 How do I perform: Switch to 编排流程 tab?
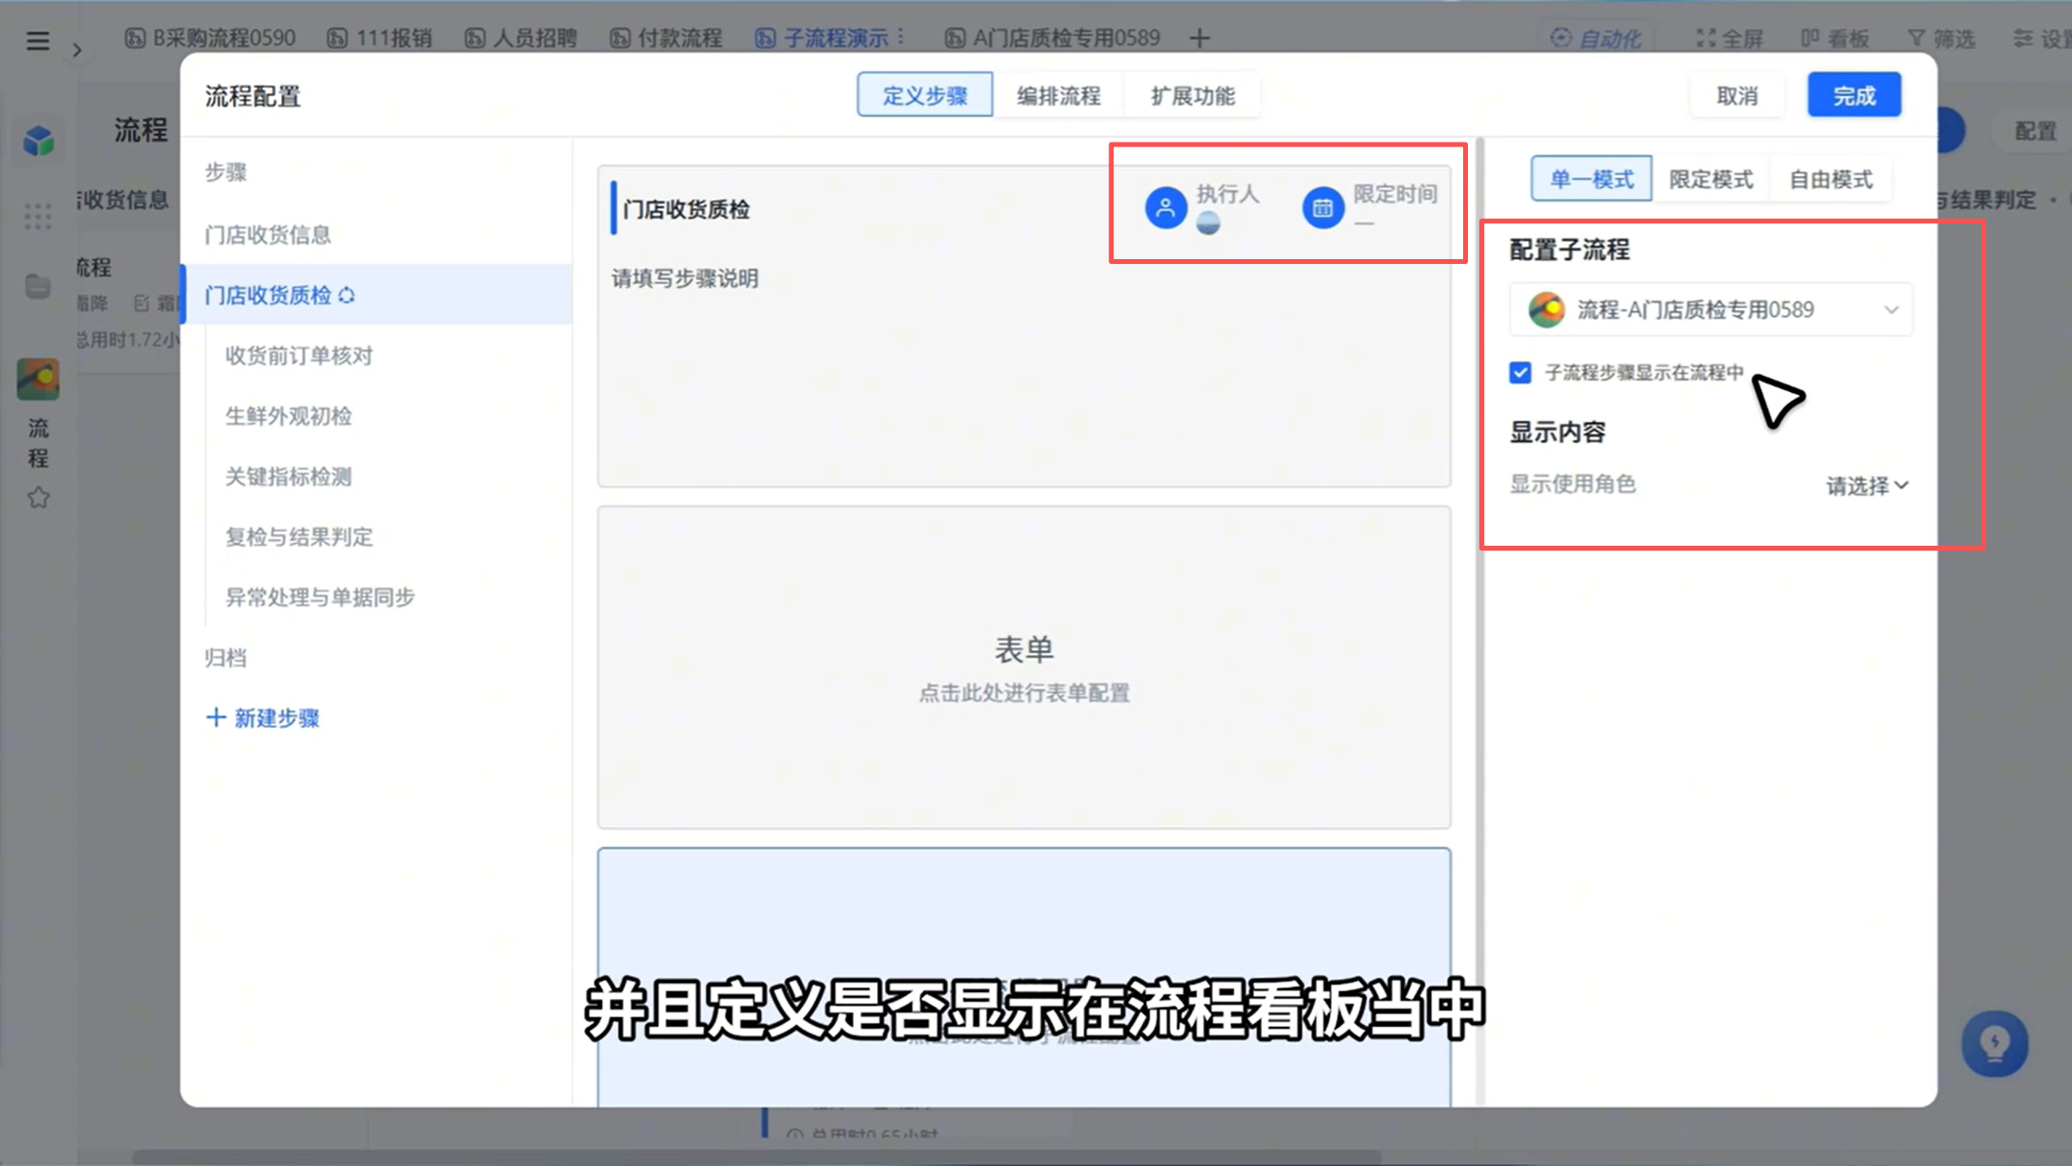click(1058, 96)
